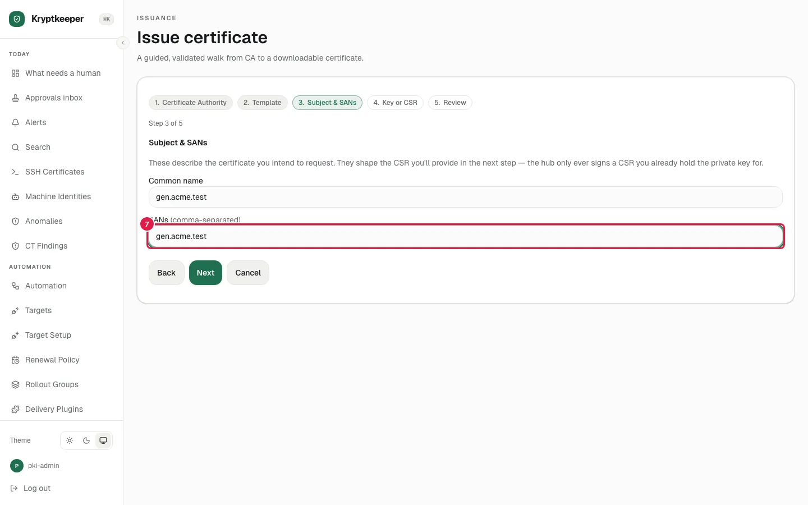Open Anomalies shield icon

pos(16,222)
